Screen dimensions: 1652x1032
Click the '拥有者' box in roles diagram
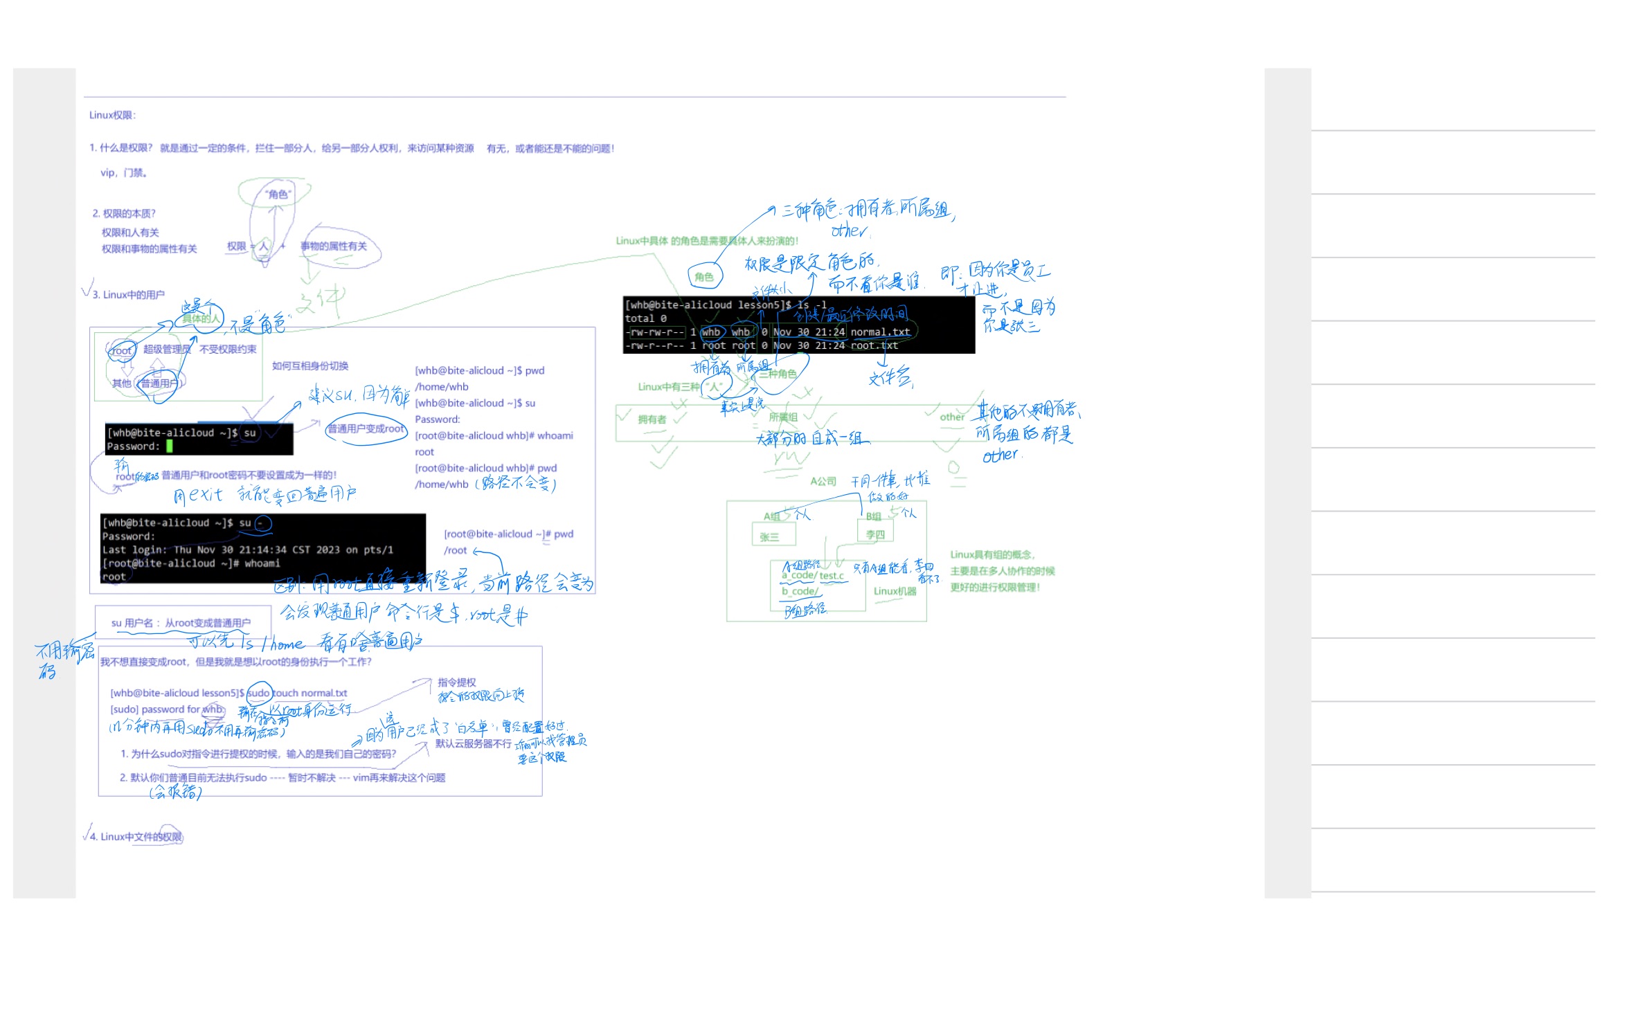(x=652, y=419)
